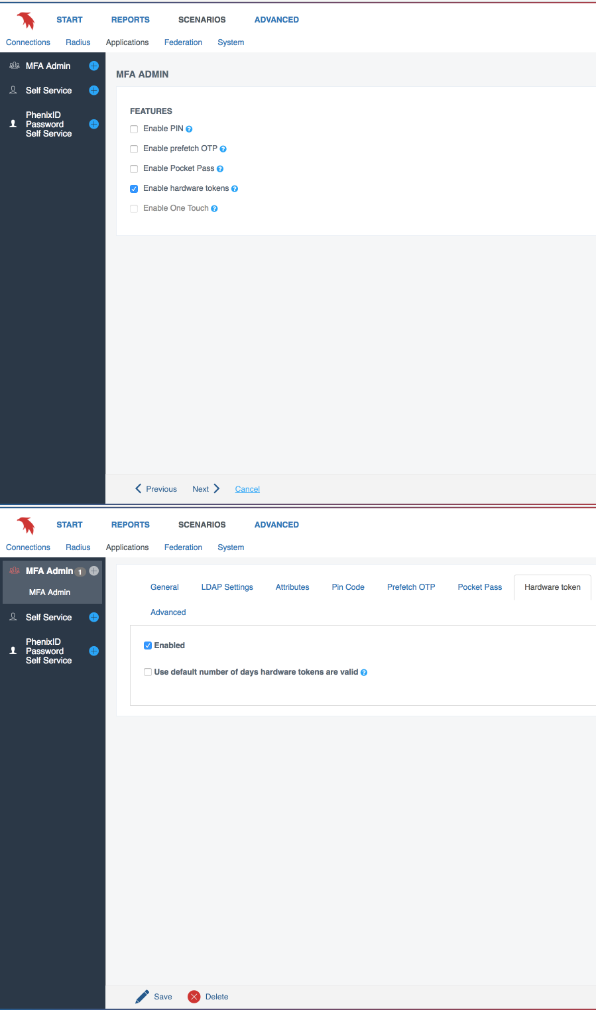Viewport: 596px width, 1010px height.
Task: Select Connections submenu in FEATURES wizard screen
Action: click(28, 42)
